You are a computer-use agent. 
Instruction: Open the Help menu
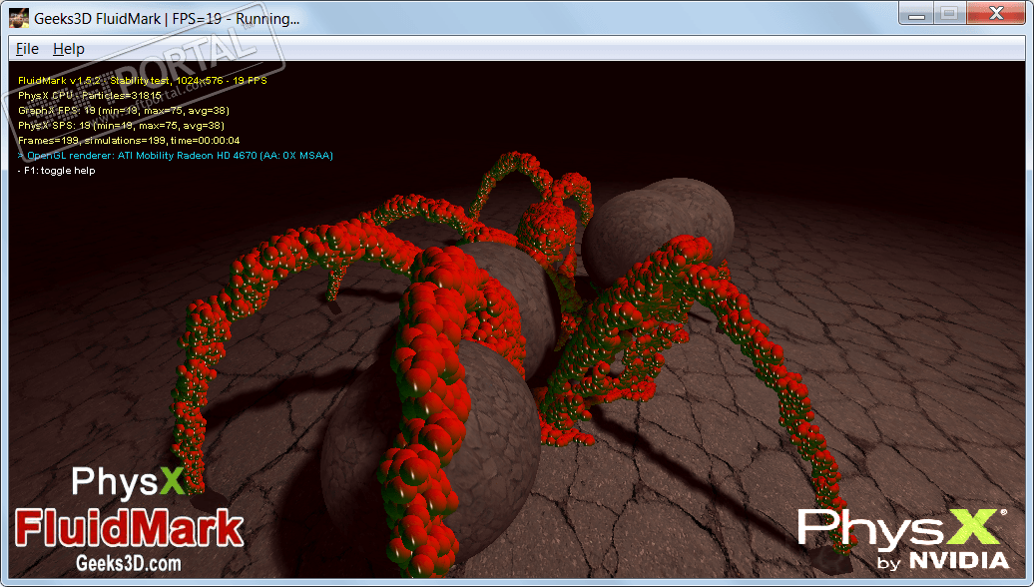pyautogui.click(x=69, y=49)
